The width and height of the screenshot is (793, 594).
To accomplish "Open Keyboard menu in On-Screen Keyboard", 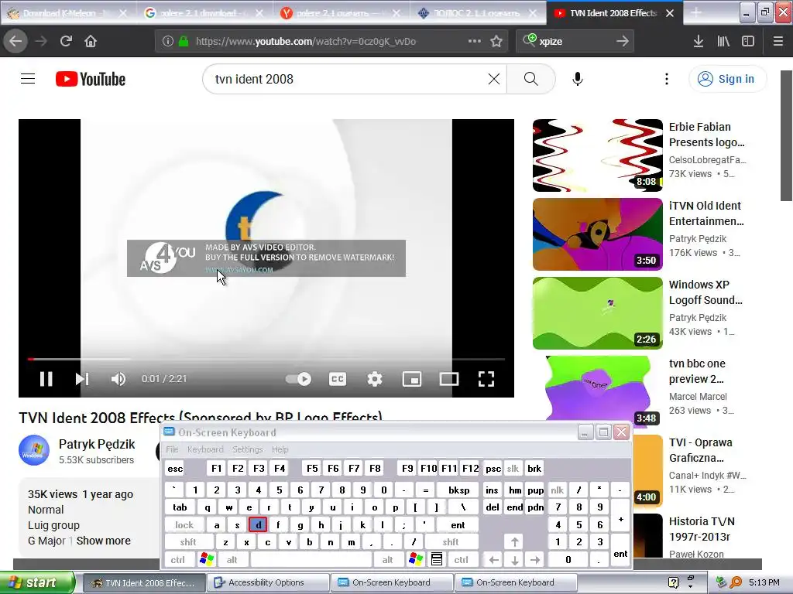I will pyautogui.click(x=204, y=449).
